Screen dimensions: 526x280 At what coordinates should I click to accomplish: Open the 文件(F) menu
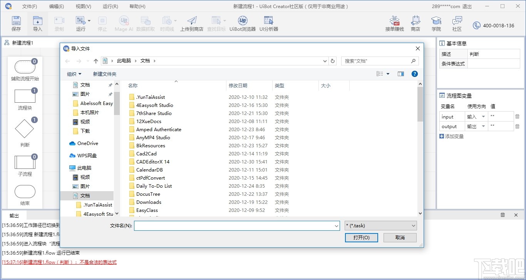click(30, 7)
